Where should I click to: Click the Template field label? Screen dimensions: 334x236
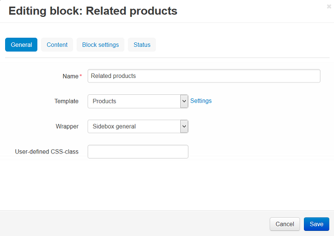click(66, 101)
